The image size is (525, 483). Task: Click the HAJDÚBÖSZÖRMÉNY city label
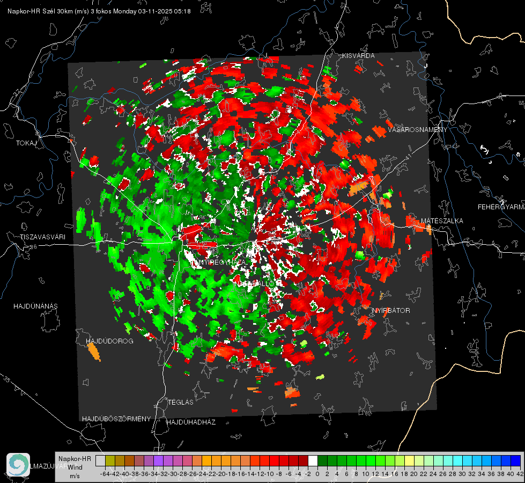coord(116,419)
